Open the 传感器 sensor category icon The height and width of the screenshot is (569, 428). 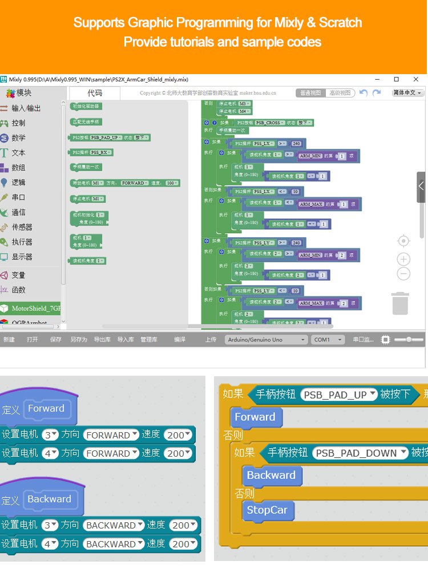(x=4, y=227)
